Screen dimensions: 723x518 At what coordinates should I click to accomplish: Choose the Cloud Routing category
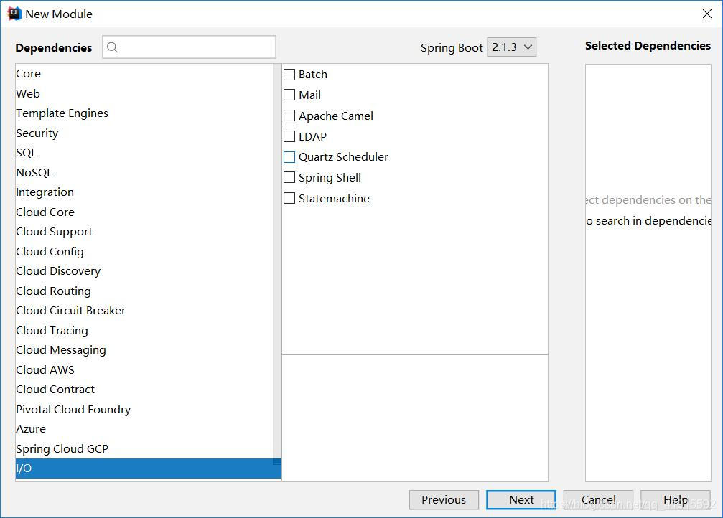coord(144,291)
